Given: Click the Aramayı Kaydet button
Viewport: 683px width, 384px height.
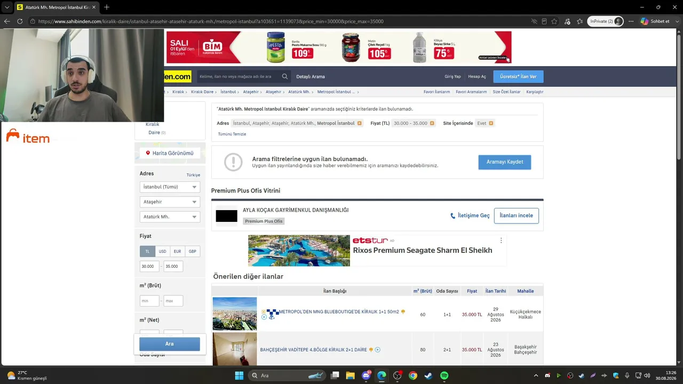Looking at the screenshot, I should click(x=505, y=162).
